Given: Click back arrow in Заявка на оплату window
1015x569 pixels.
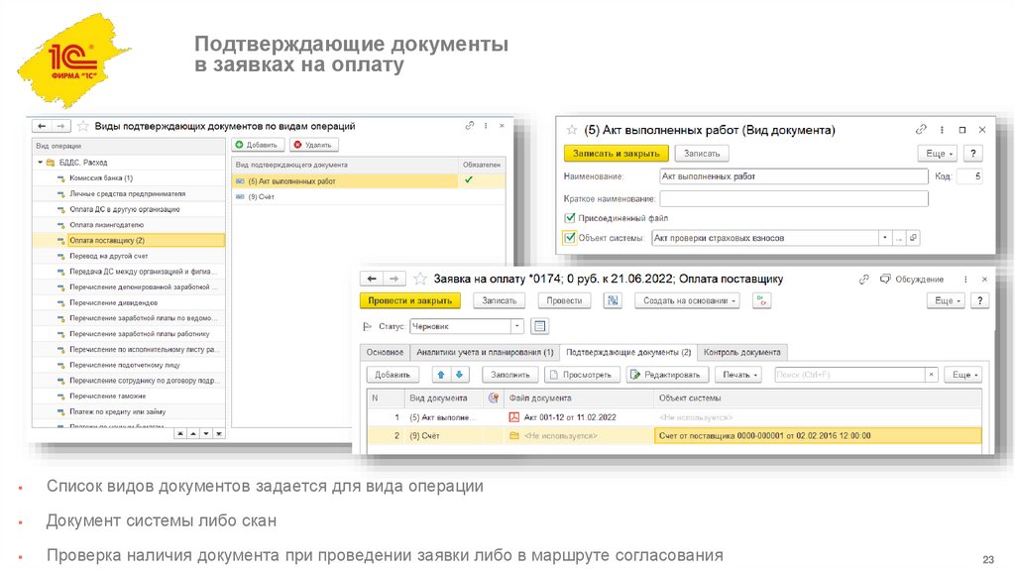Looking at the screenshot, I should click(372, 279).
